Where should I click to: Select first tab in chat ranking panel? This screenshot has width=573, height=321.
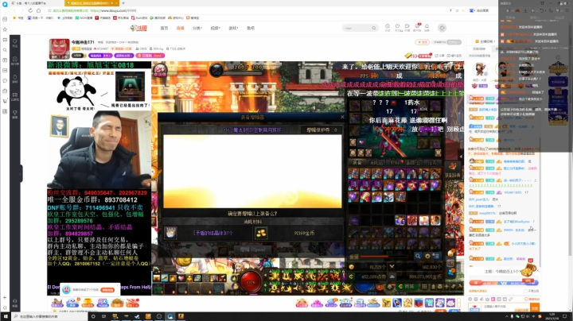(479, 49)
